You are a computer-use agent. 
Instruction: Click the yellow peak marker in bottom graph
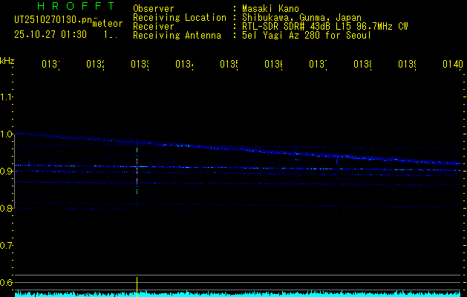coord(137,284)
